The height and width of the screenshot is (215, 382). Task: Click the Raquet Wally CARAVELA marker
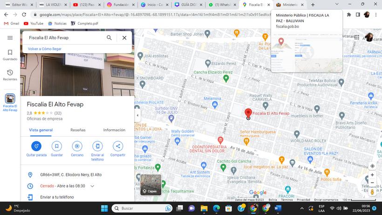pyautogui.click(x=266, y=106)
